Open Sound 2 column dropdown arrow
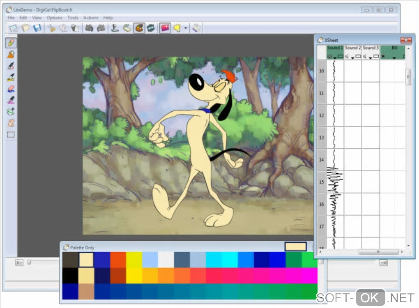Screen dimensions: 419x308 point(353,58)
